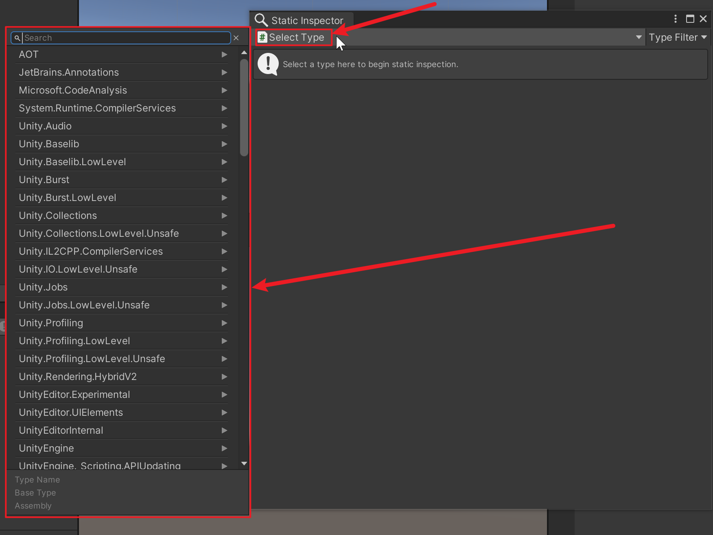Open the Microsoft.CodeAnalysis namespace

tap(122, 90)
